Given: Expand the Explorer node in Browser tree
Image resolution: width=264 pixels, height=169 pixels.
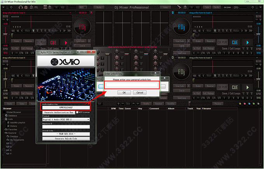Looking at the screenshot, I should click(12, 133).
